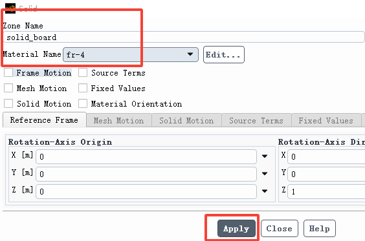Click the Help button
Screen dimensions: 365x241
click(320, 229)
